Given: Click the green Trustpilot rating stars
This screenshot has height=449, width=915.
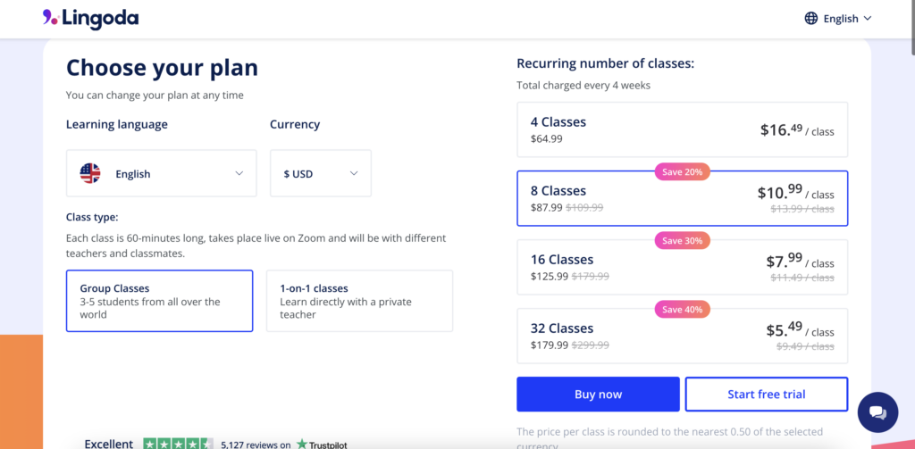Looking at the screenshot, I should 178,444.
